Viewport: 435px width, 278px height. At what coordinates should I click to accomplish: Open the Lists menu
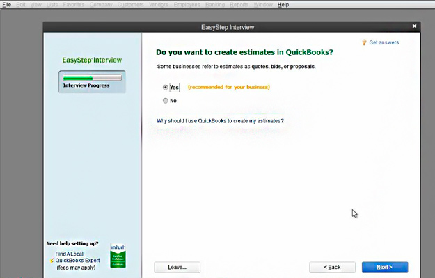point(52,5)
